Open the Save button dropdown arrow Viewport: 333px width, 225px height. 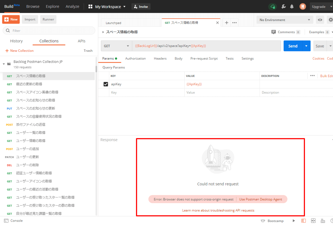330,46
